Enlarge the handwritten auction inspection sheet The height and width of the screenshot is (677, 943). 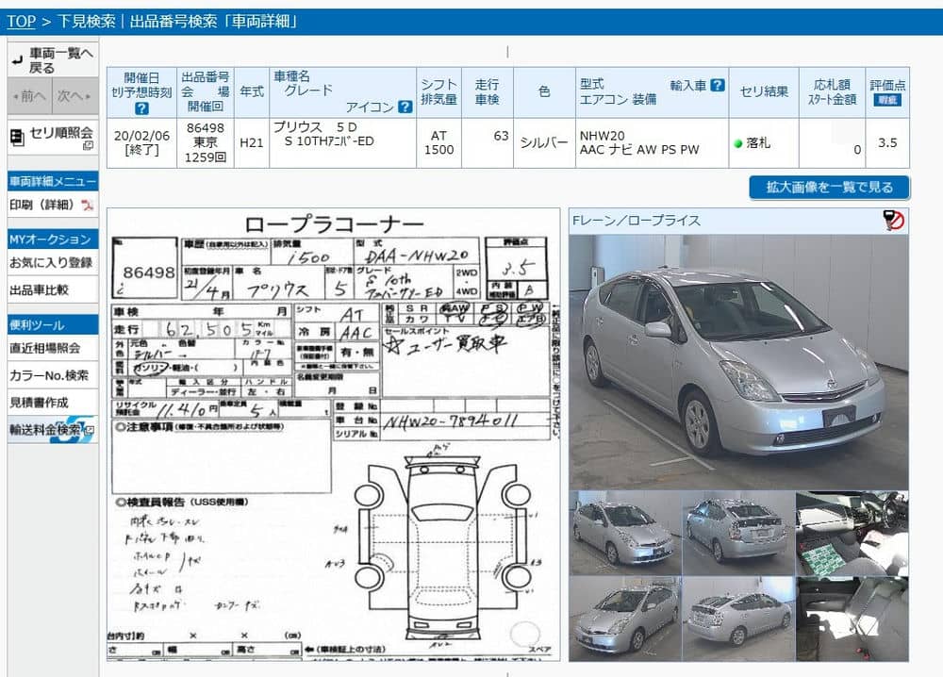click(333, 434)
